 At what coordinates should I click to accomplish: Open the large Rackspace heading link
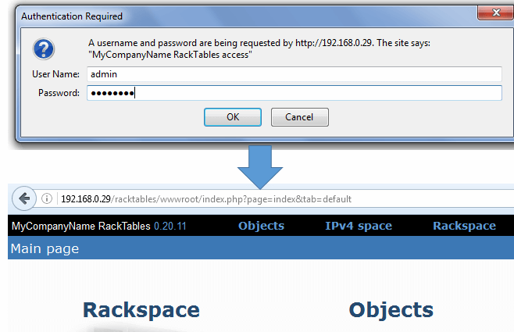(x=141, y=310)
